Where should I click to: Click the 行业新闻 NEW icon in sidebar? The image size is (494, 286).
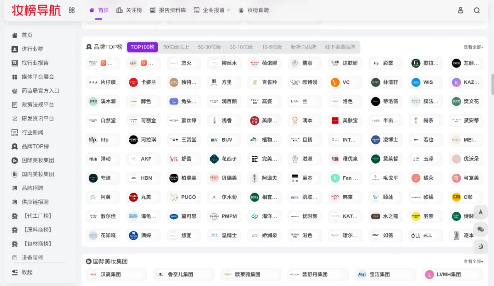coord(15,133)
